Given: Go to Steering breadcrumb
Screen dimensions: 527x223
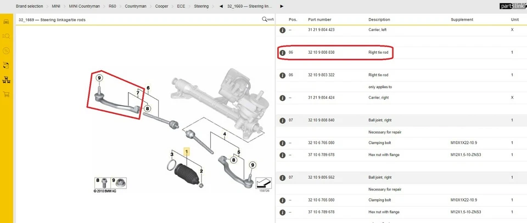Looking at the screenshot, I should [x=201, y=6].
